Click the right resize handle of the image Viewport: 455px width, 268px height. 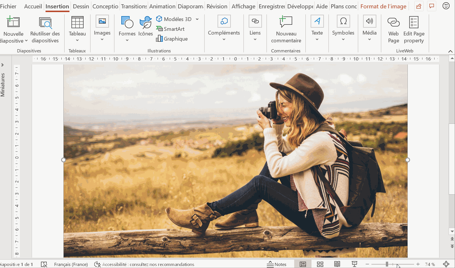point(407,160)
